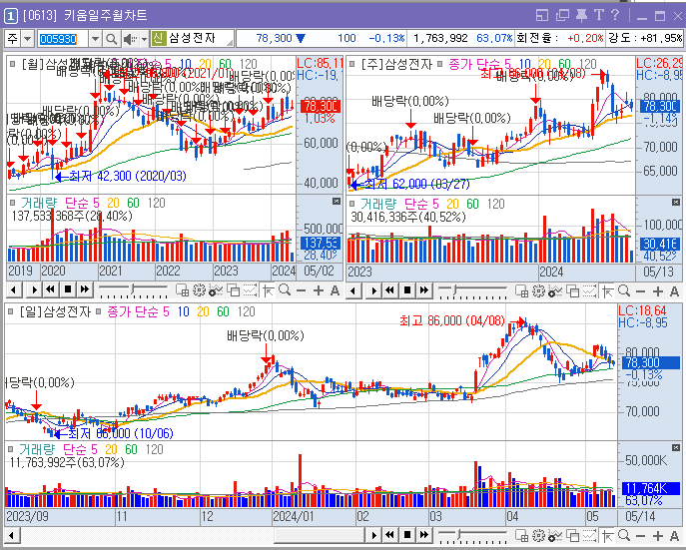Select the 60 moving average label on weekly chart
This screenshot has width=686, height=550.
pos(564,64)
